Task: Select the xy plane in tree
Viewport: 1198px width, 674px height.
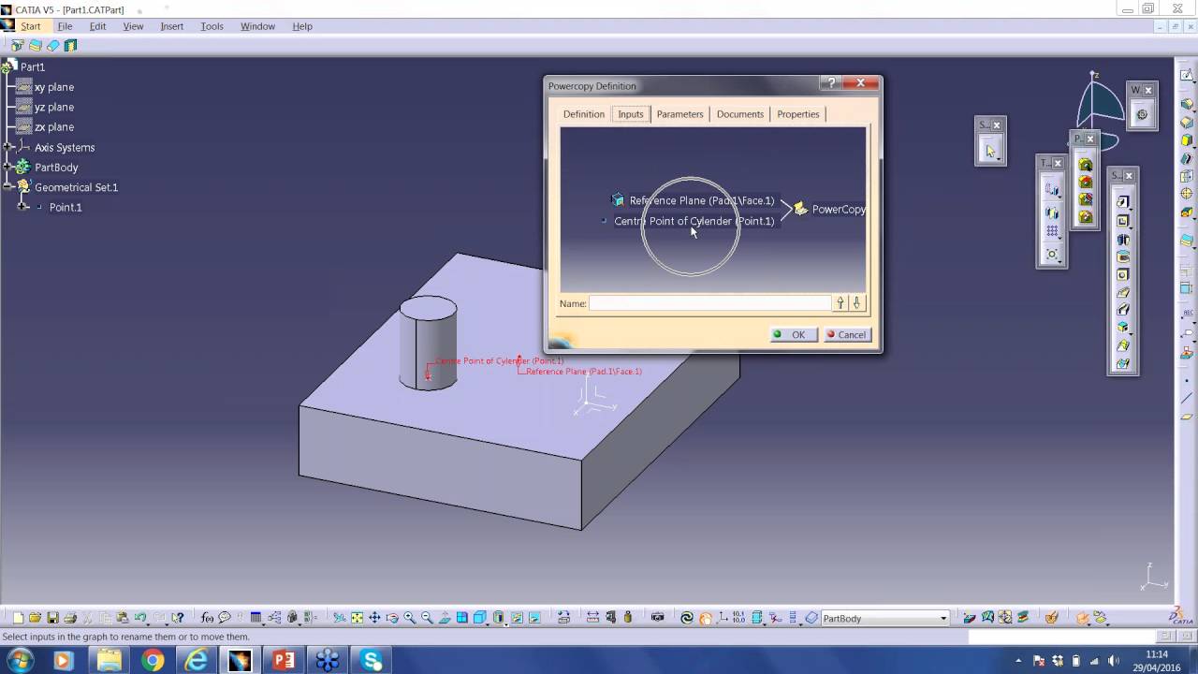Action: coord(46,87)
